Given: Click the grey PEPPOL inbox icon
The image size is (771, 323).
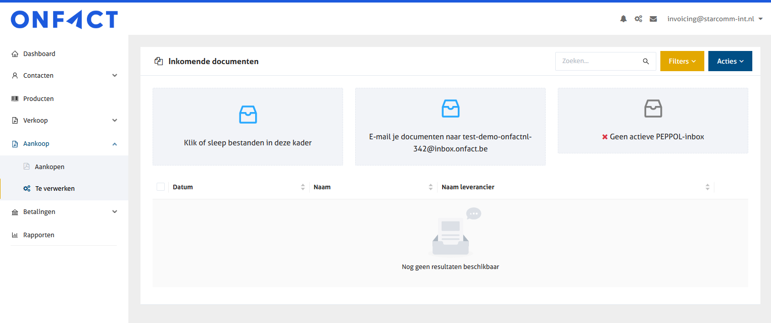Looking at the screenshot, I should pyautogui.click(x=653, y=108).
